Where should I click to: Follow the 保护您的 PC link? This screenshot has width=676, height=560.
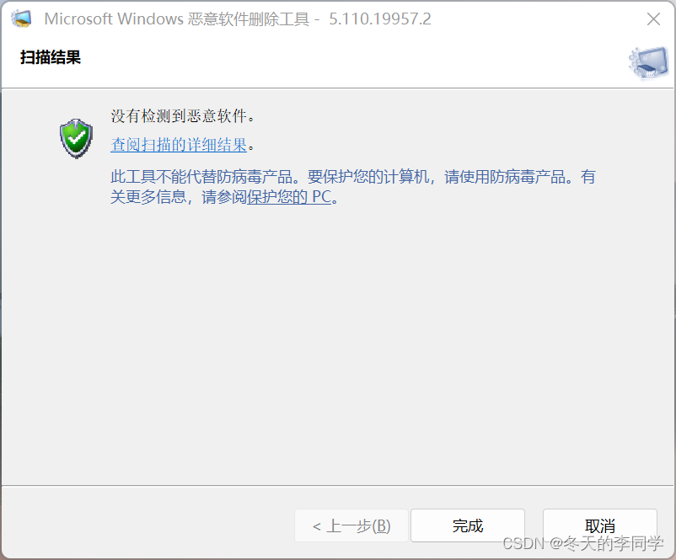click(289, 197)
